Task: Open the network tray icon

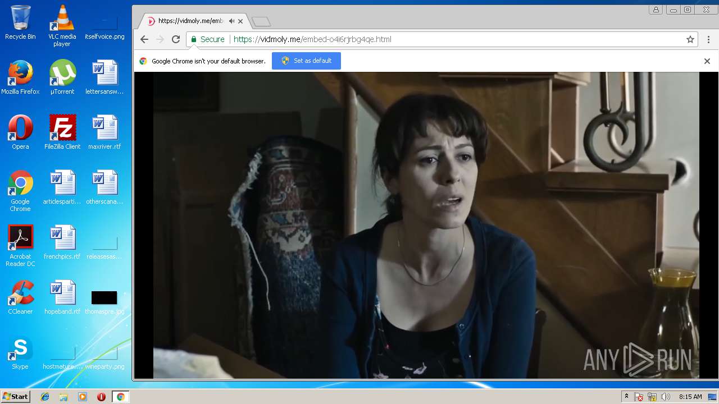Action: (652, 397)
